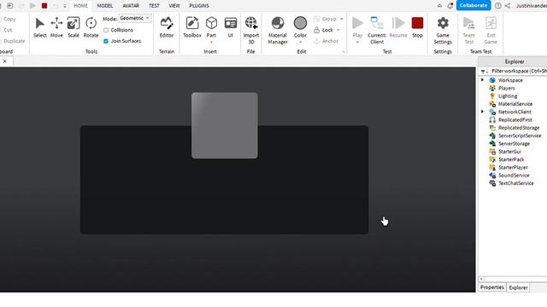This screenshot has width=547, height=307.
Task: Open the Explorer bottom tab
Action: [518, 287]
